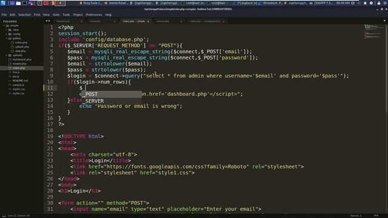Image resolution: width=388 pixels, height=218 pixels.
Task: Expand the uploads folder
Action: (x=7, y=55)
